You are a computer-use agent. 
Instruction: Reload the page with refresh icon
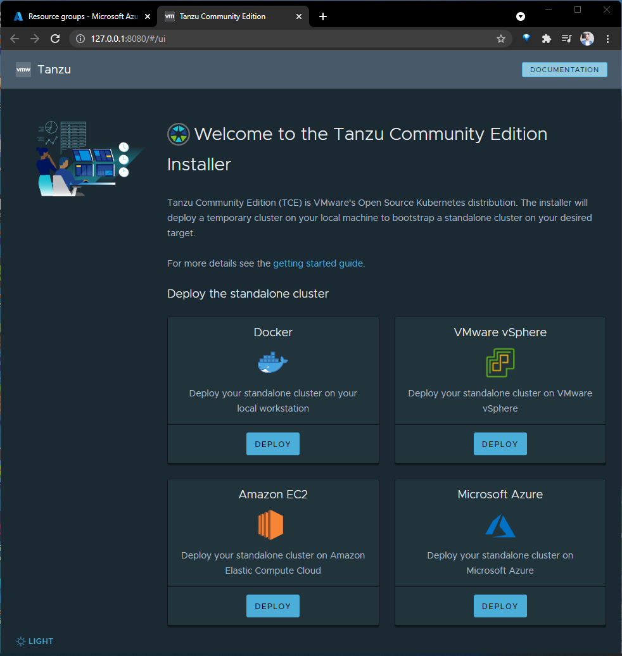55,39
